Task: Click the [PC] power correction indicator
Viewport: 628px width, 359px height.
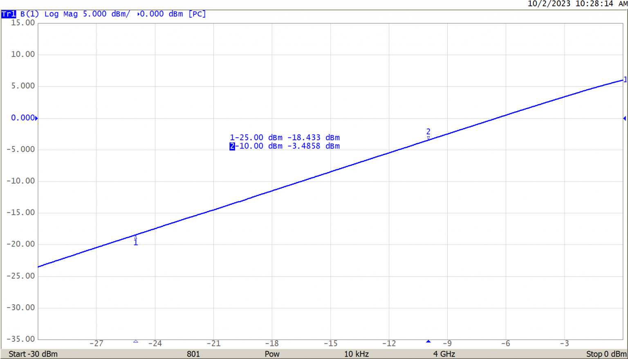Action: click(x=197, y=14)
